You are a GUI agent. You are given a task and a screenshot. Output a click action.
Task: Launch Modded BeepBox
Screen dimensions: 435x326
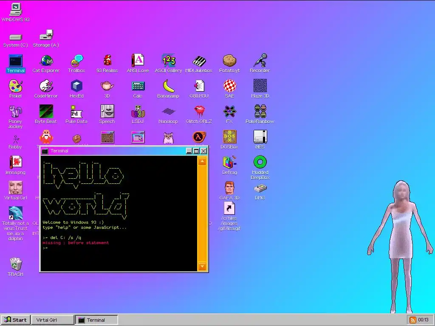260,167
